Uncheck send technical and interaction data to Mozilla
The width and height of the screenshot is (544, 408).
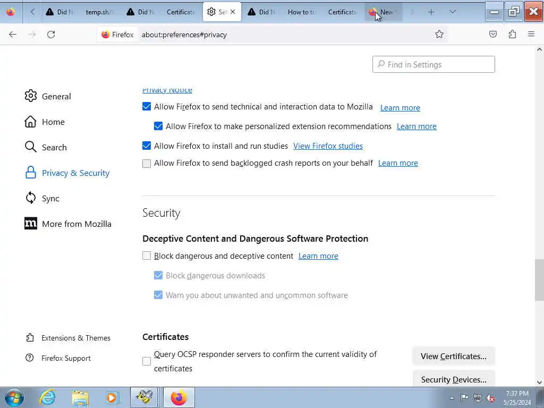147,106
